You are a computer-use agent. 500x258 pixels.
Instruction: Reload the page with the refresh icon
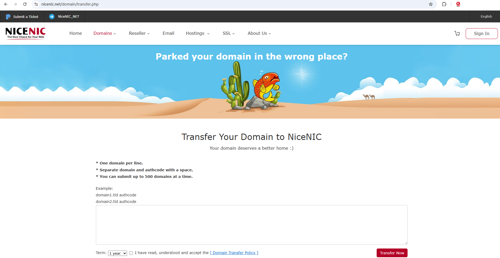tap(25, 4)
